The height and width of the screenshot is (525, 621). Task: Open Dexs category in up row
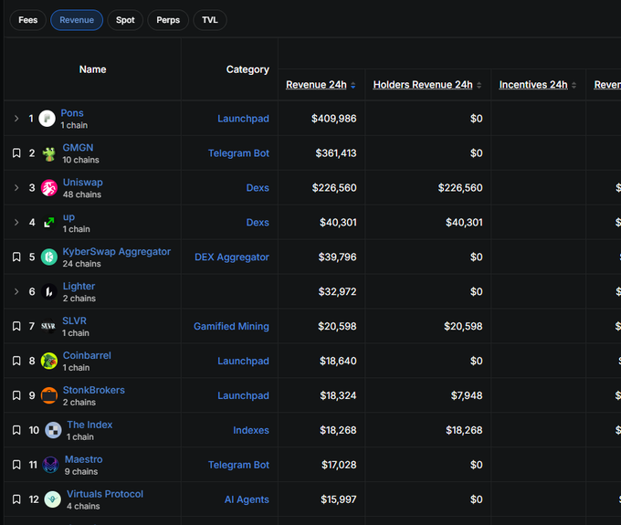click(258, 223)
